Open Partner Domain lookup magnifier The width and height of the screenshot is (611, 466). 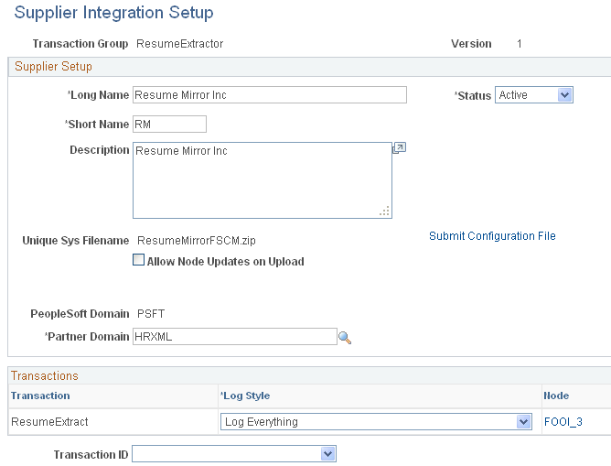[345, 338]
